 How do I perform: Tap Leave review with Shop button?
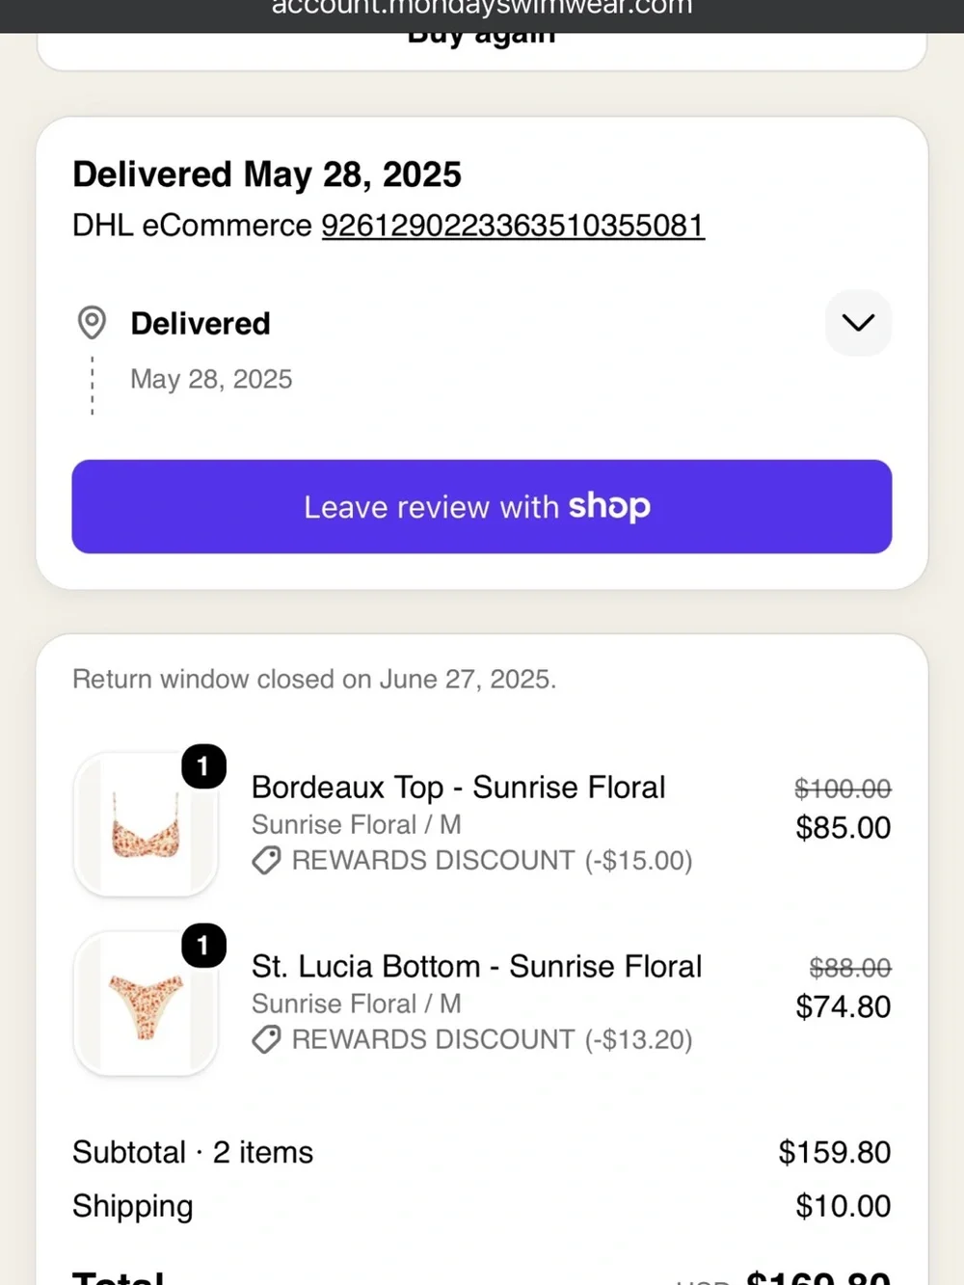[482, 506]
